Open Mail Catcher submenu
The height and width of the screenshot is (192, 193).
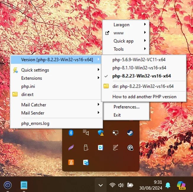(56, 105)
